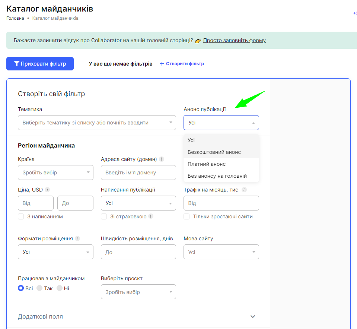
Task: Open the Країна dropdown
Action: tap(55, 173)
